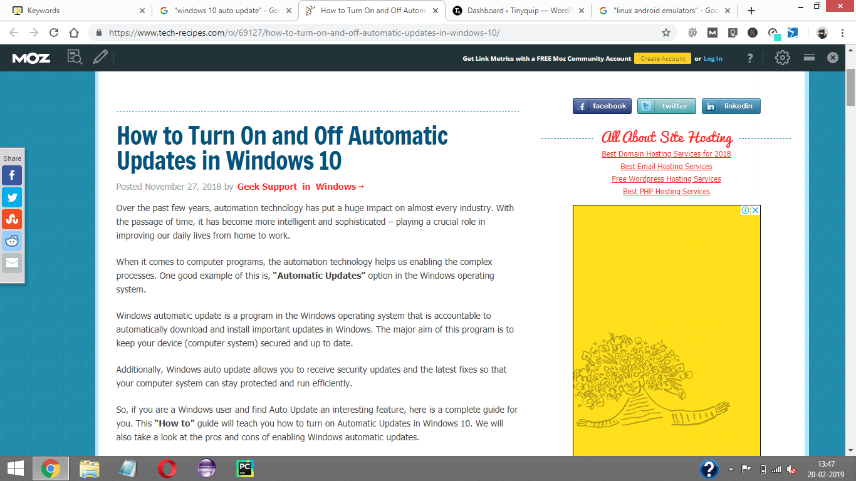Go to the Chrome home page

point(74,33)
